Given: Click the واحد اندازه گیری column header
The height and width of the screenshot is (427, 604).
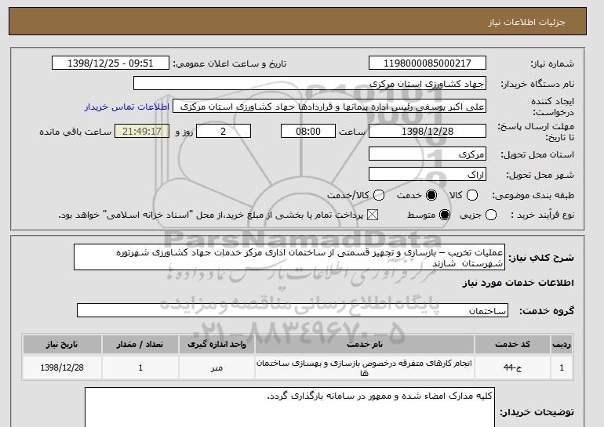Looking at the screenshot, I should coord(216,344).
